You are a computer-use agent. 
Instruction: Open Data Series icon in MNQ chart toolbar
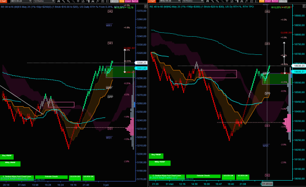[207, 1]
